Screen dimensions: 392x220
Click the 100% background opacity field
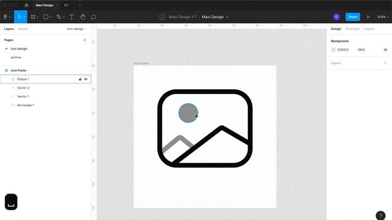(361, 50)
